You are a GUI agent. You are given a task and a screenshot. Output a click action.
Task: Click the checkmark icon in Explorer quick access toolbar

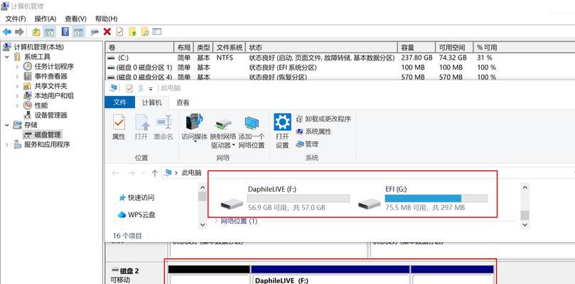pyautogui.click(x=129, y=88)
